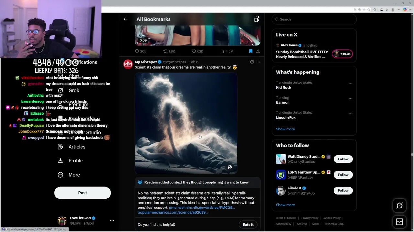This screenshot has width=414, height=232.
Task: Open the Lincoln Fox trending topic
Action: [x=286, y=118]
